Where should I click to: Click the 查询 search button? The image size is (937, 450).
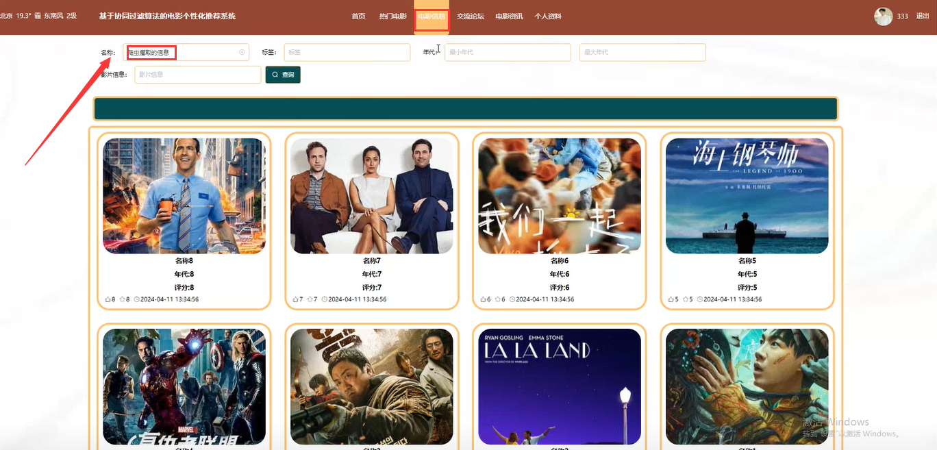point(283,75)
